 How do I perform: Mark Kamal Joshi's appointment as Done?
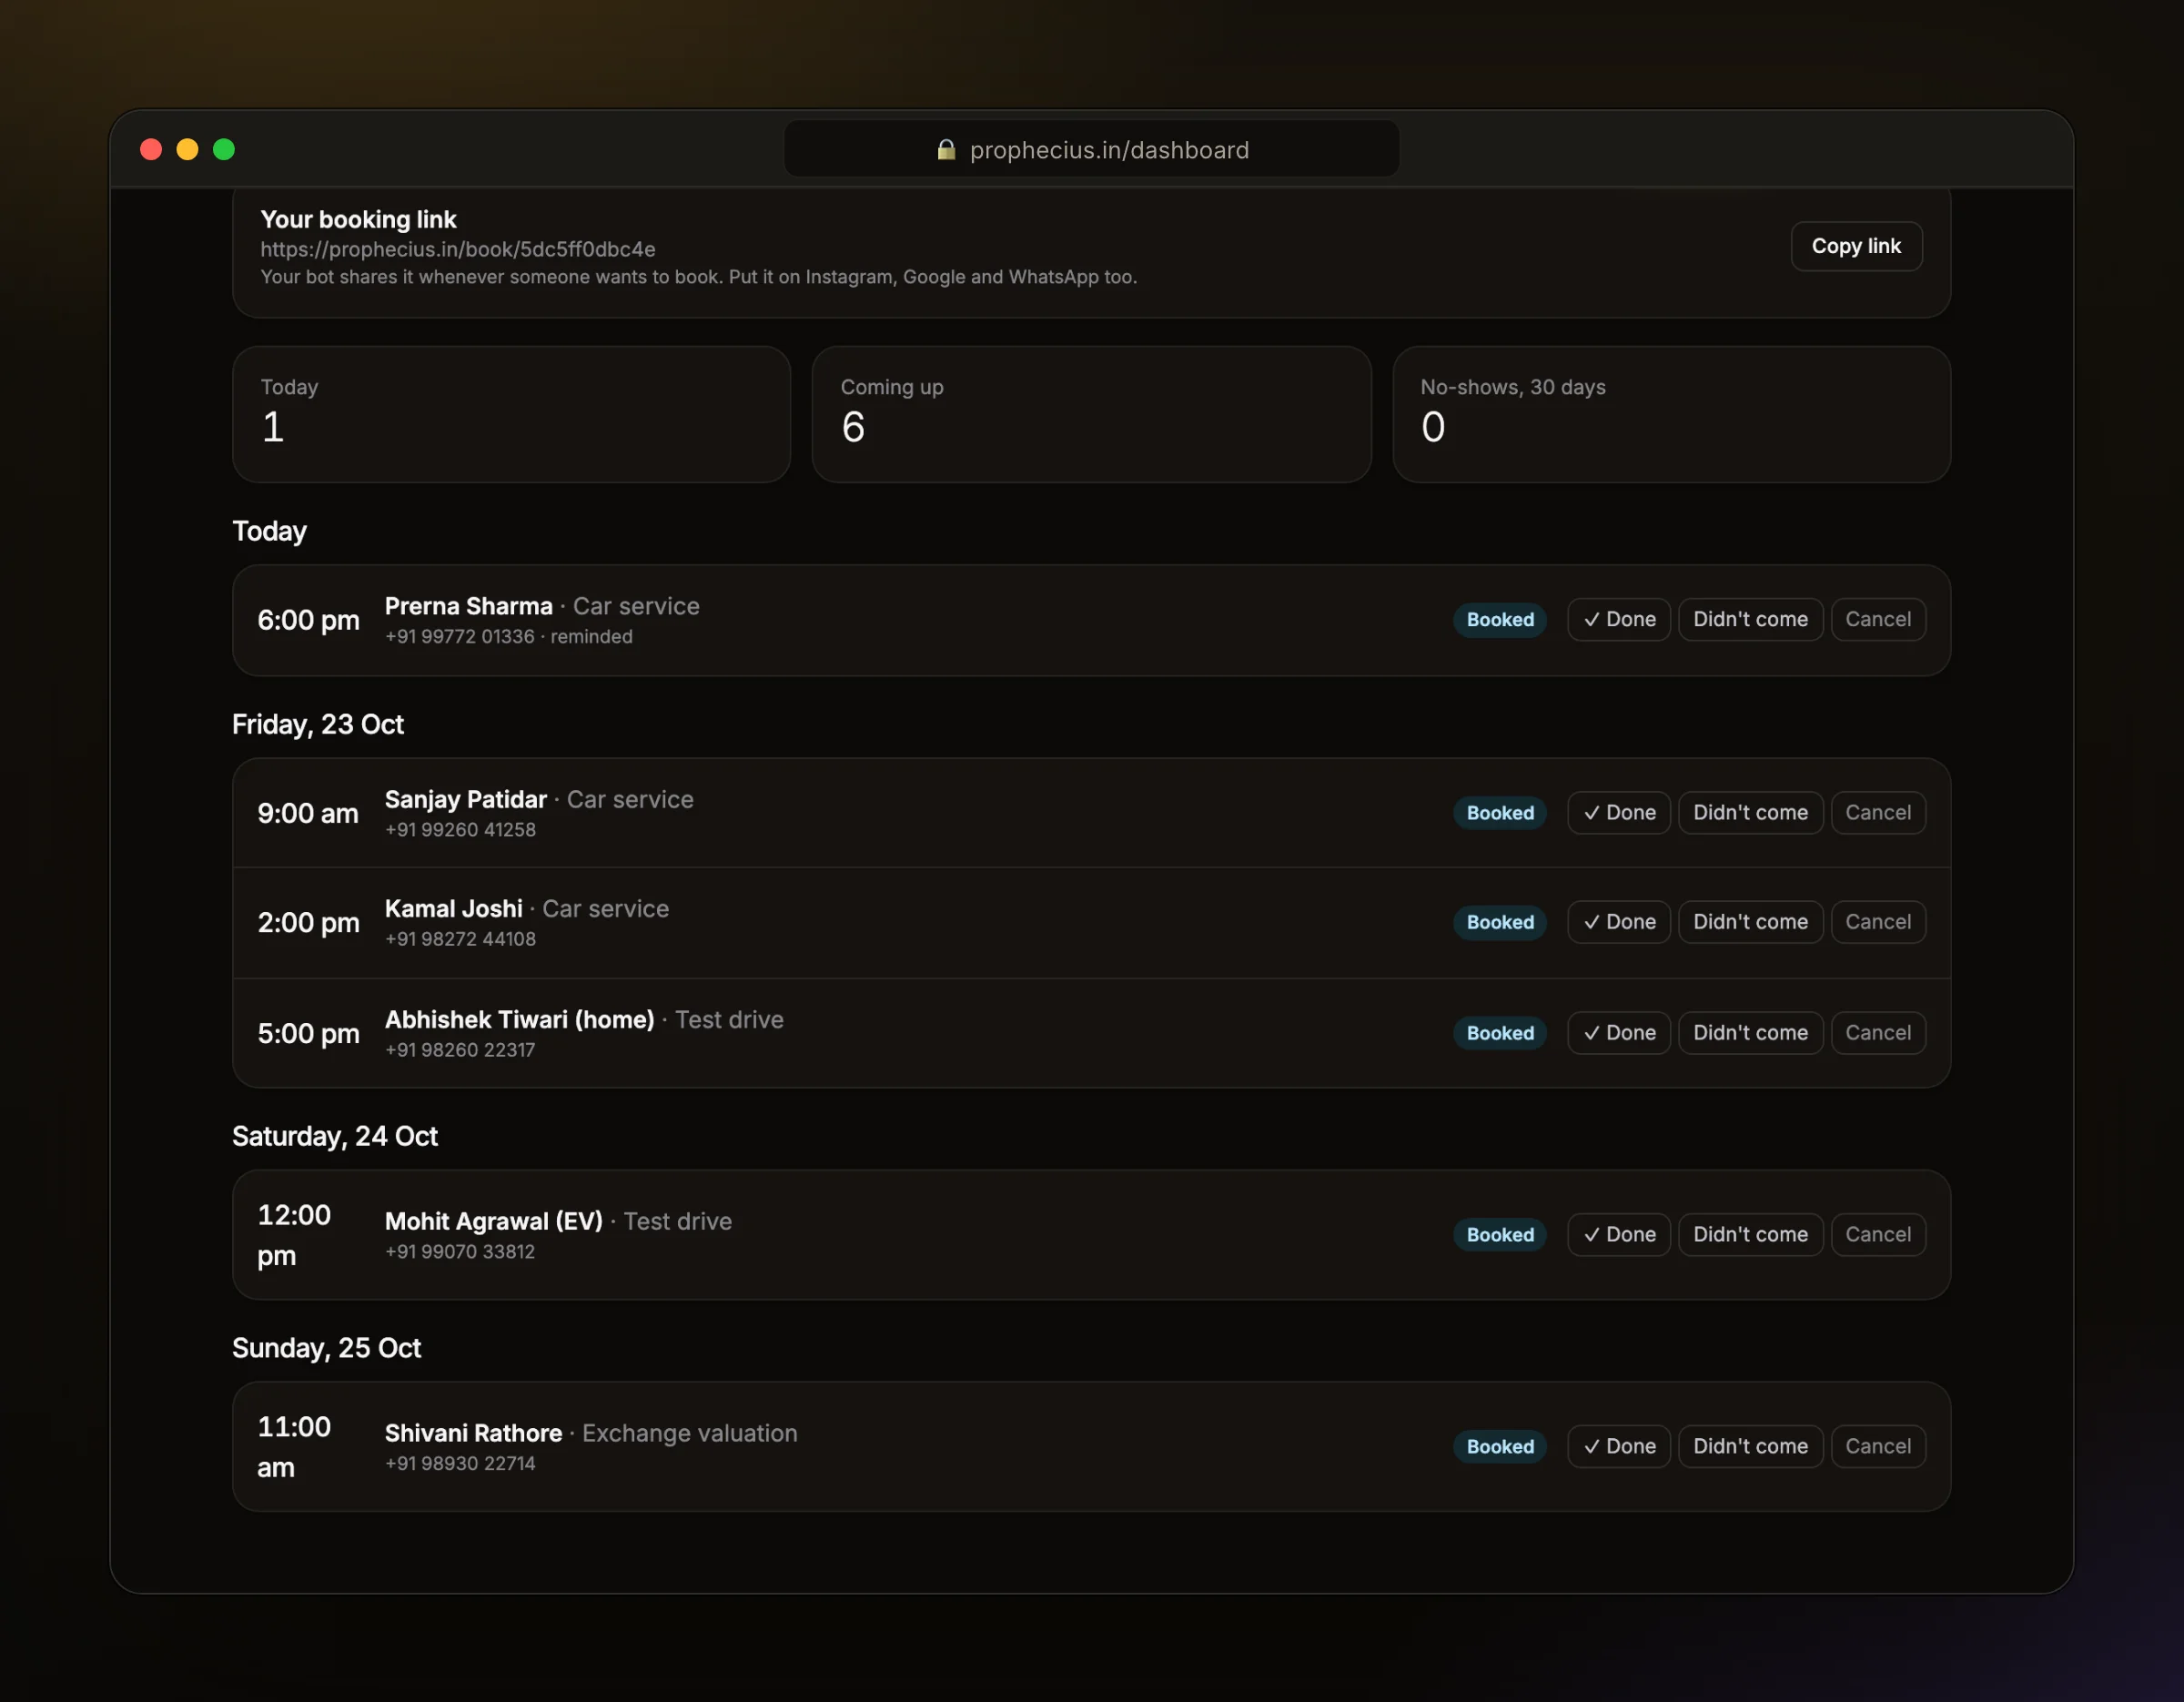pos(1619,922)
